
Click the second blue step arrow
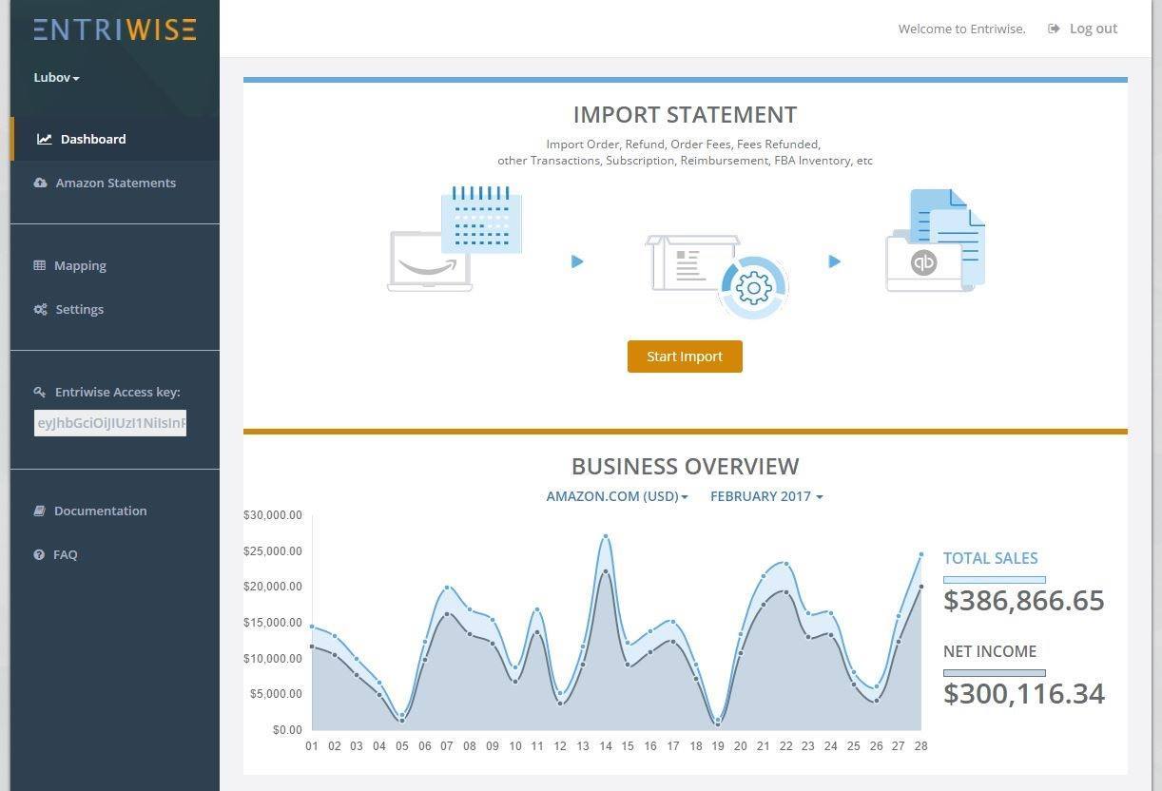coord(834,261)
